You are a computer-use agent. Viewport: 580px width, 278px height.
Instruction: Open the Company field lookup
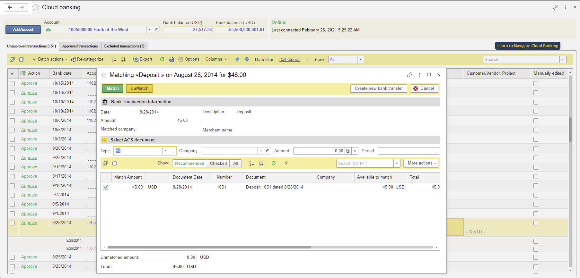click(x=268, y=151)
